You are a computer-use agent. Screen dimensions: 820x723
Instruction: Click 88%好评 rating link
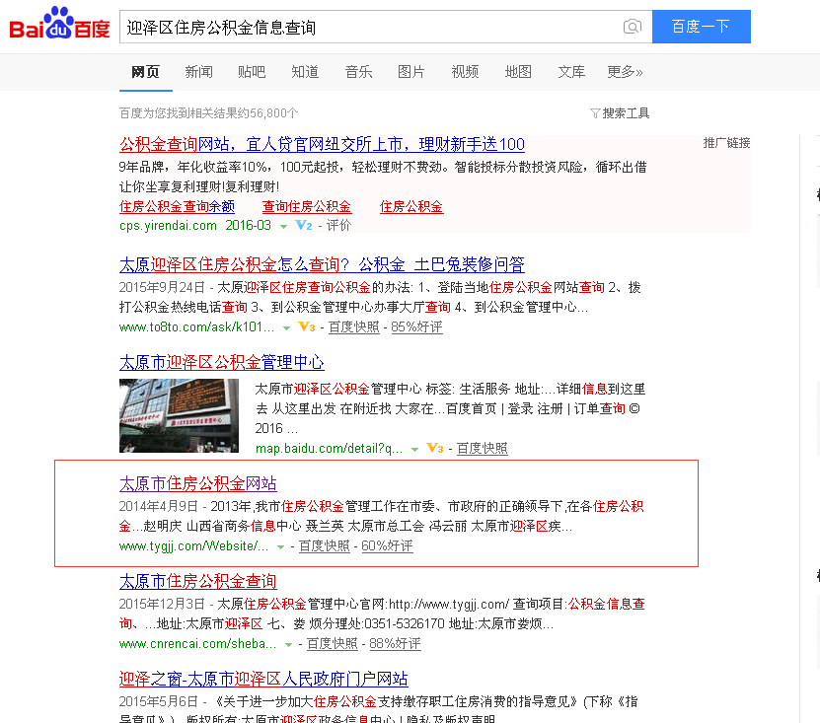[395, 643]
